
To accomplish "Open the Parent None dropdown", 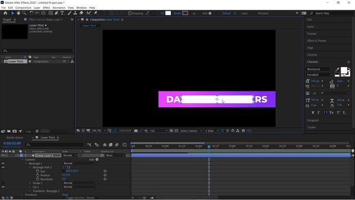I will point(115,156).
